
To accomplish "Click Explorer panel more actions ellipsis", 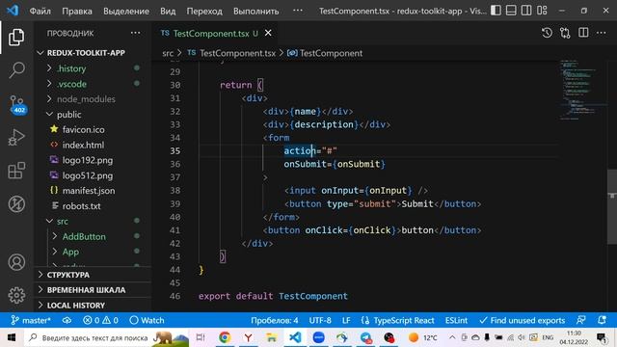I will click(135, 33).
